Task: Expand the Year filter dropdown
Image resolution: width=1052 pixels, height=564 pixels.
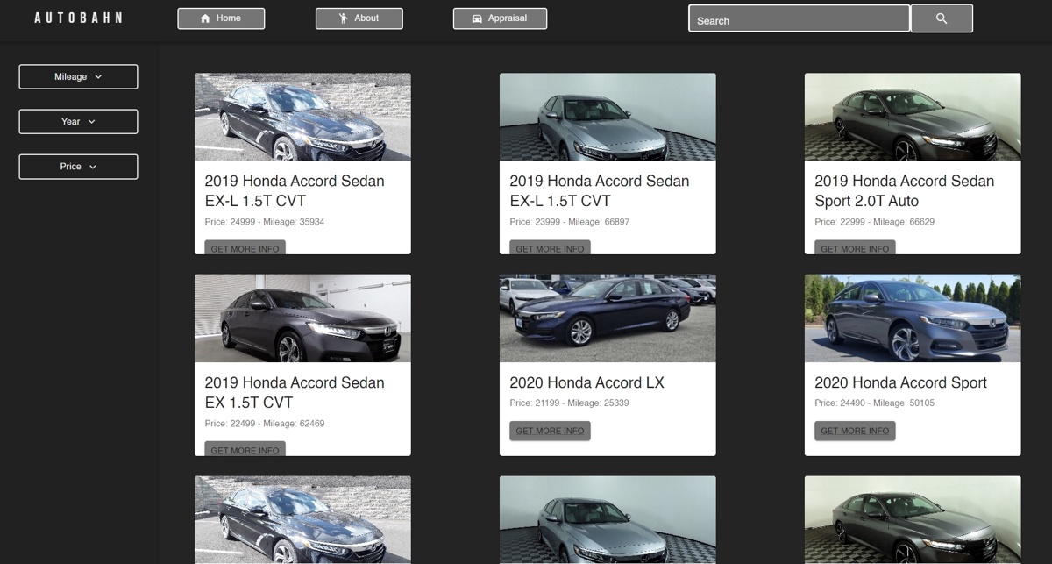Action: (x=78, y=121)
